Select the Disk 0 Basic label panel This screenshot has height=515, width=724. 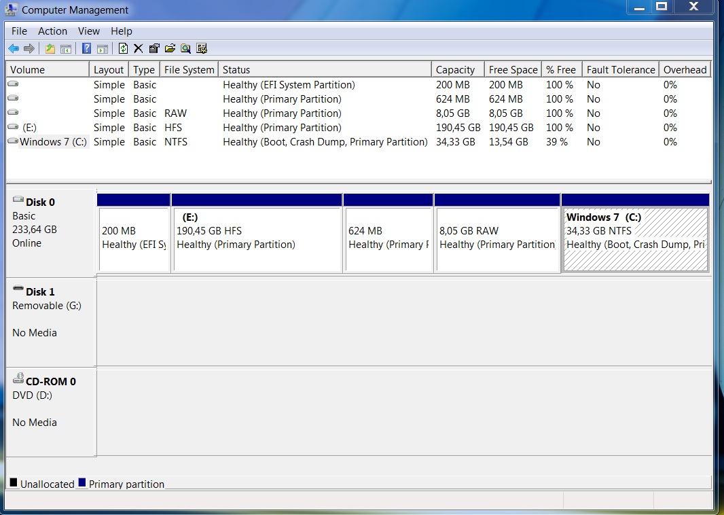pyautogui.click(x=51, y=232)
